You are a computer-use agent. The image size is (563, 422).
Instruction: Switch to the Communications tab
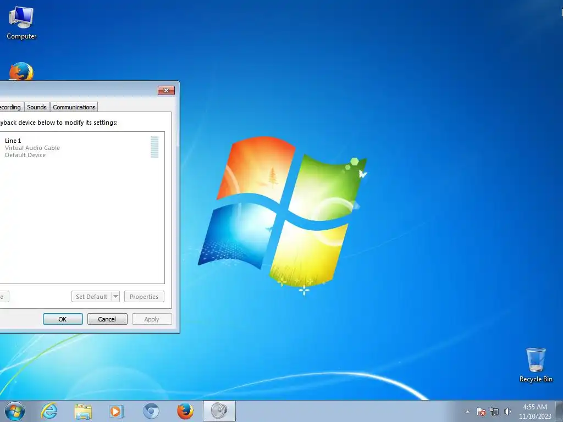point(74,107)
